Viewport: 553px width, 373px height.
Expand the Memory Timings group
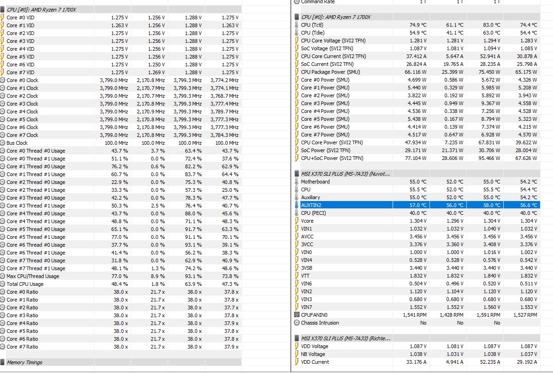[3, 362]
